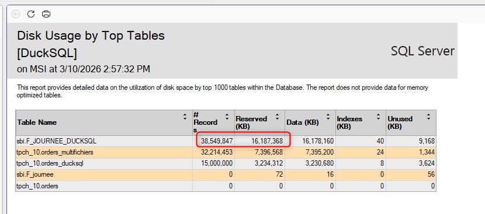The width and height of the screenshot is (485, 214).
Task: Click the 3,234,312 reserved value
Action: point(269,163)
